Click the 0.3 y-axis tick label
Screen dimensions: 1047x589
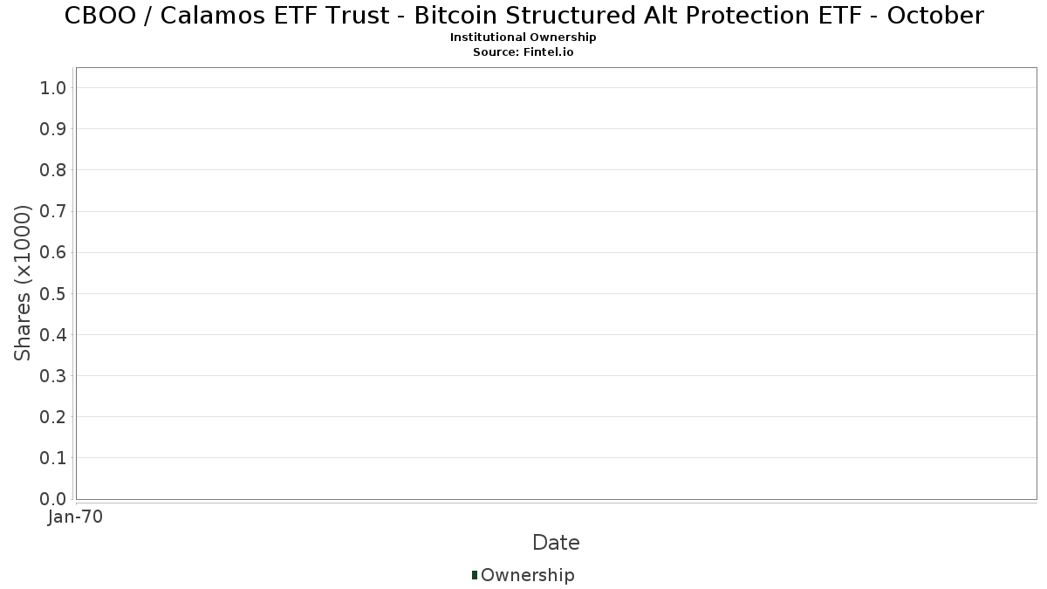(53, 376)
